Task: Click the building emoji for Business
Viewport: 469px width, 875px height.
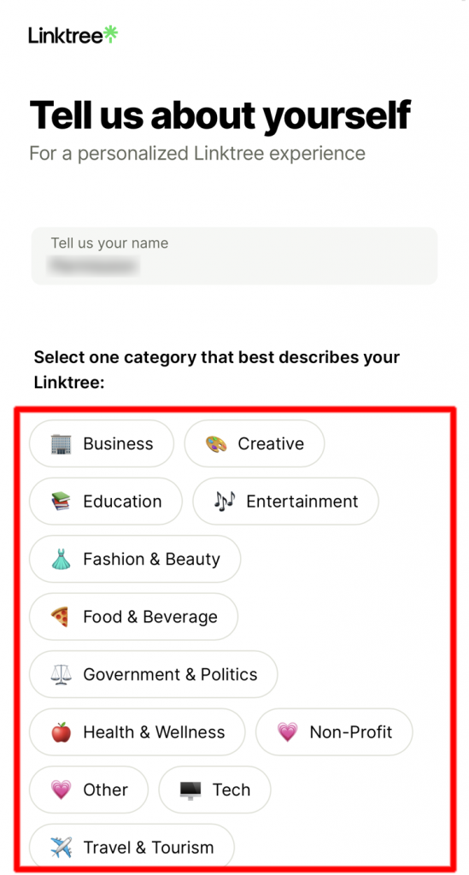Action: [x=61, y=444]
